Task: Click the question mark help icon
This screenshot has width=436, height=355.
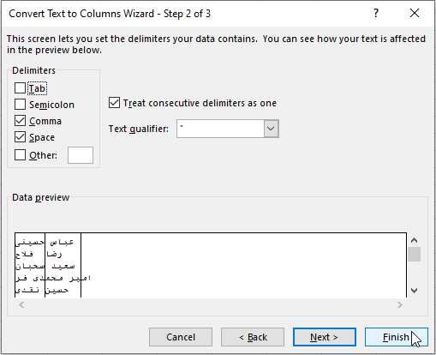Action: (376, 13)
